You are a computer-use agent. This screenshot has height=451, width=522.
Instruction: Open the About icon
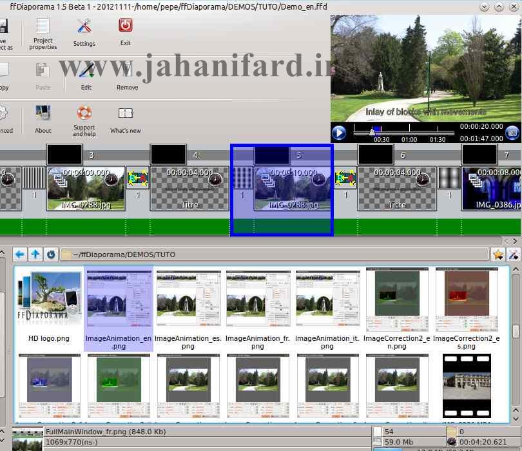pos(43,119)
